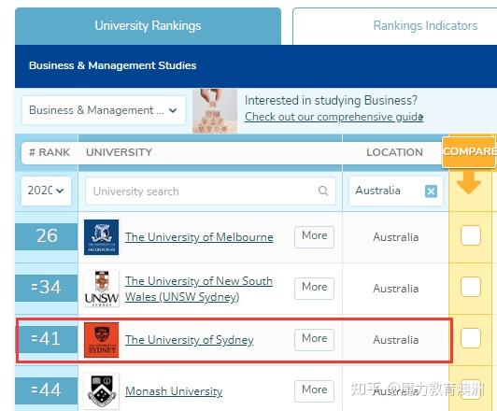Click rank value =34
Image resolution: width=497 pixels, height=411 pixels.
click(46, 288)
